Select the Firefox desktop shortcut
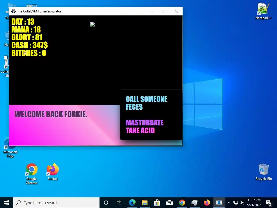This screenshot has height=208, width=277. click(x=53, y=172)
